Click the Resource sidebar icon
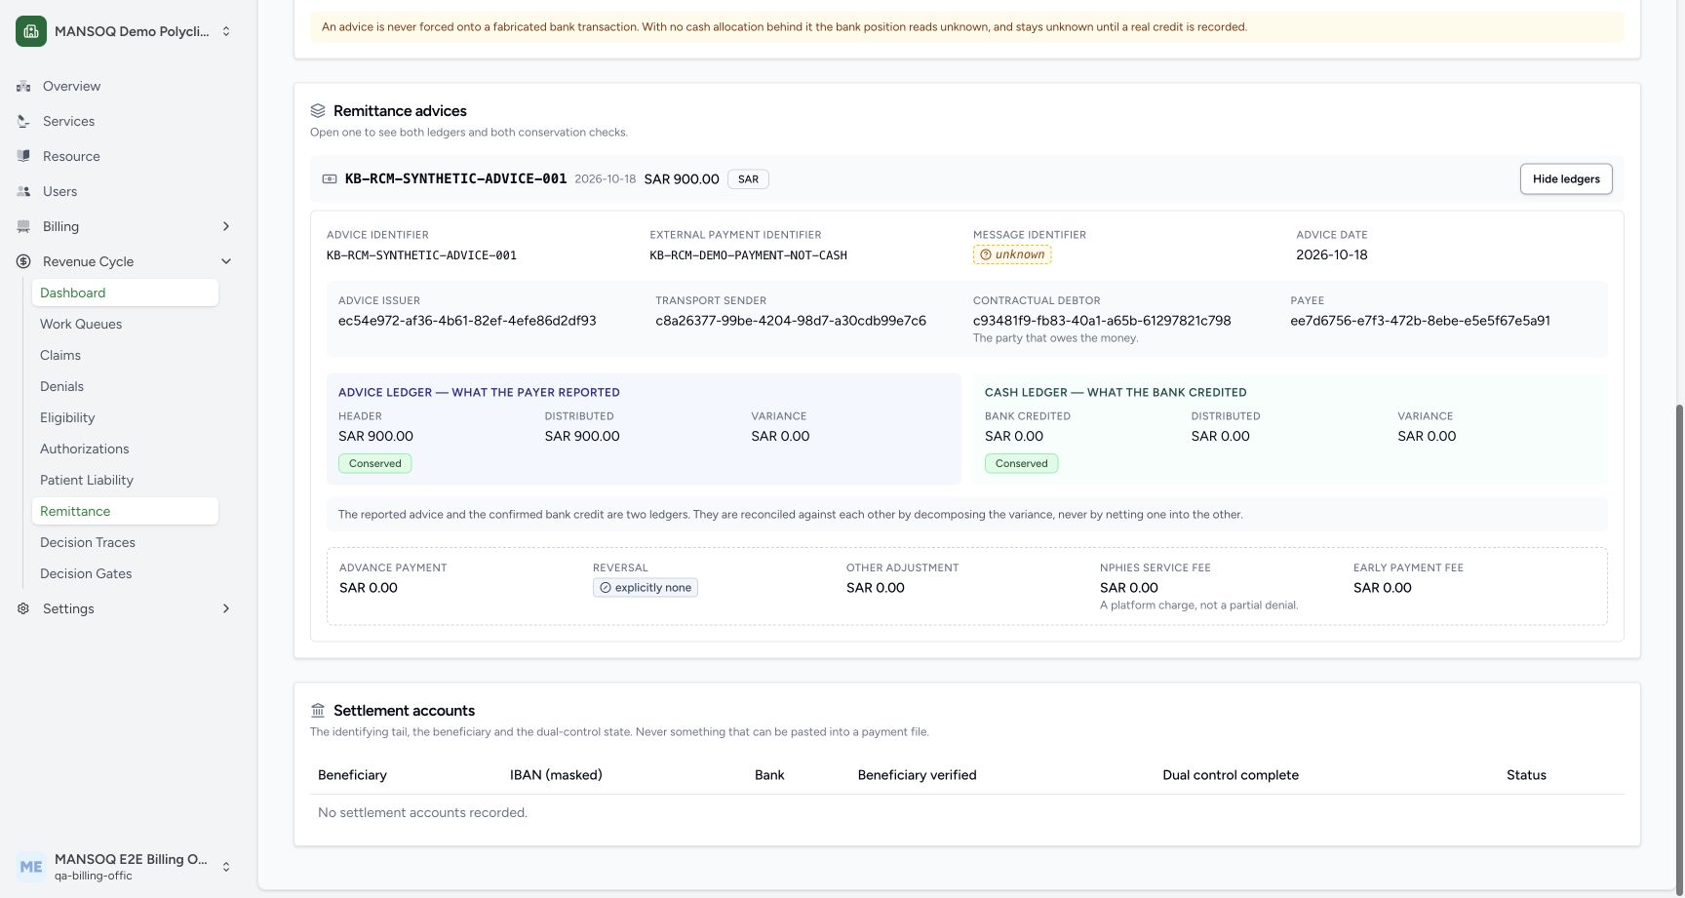The image size is (1685, 898). (x=23, y=156)
